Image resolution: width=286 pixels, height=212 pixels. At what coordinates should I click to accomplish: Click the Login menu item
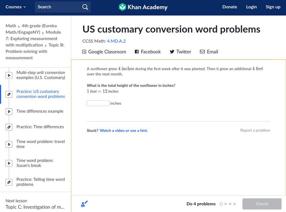click(251, 7)
